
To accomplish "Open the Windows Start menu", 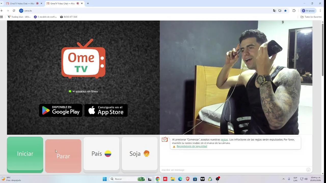I will pos(105,179).
